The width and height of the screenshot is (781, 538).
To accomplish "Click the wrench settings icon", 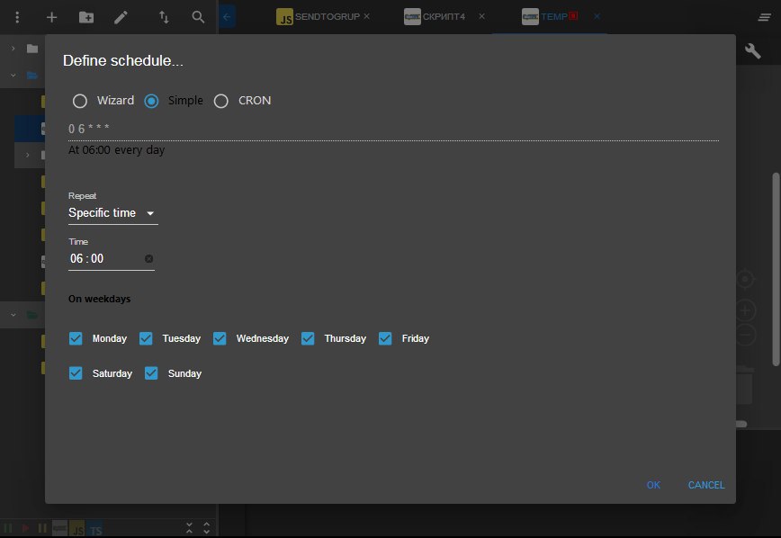I will (752, 50).
